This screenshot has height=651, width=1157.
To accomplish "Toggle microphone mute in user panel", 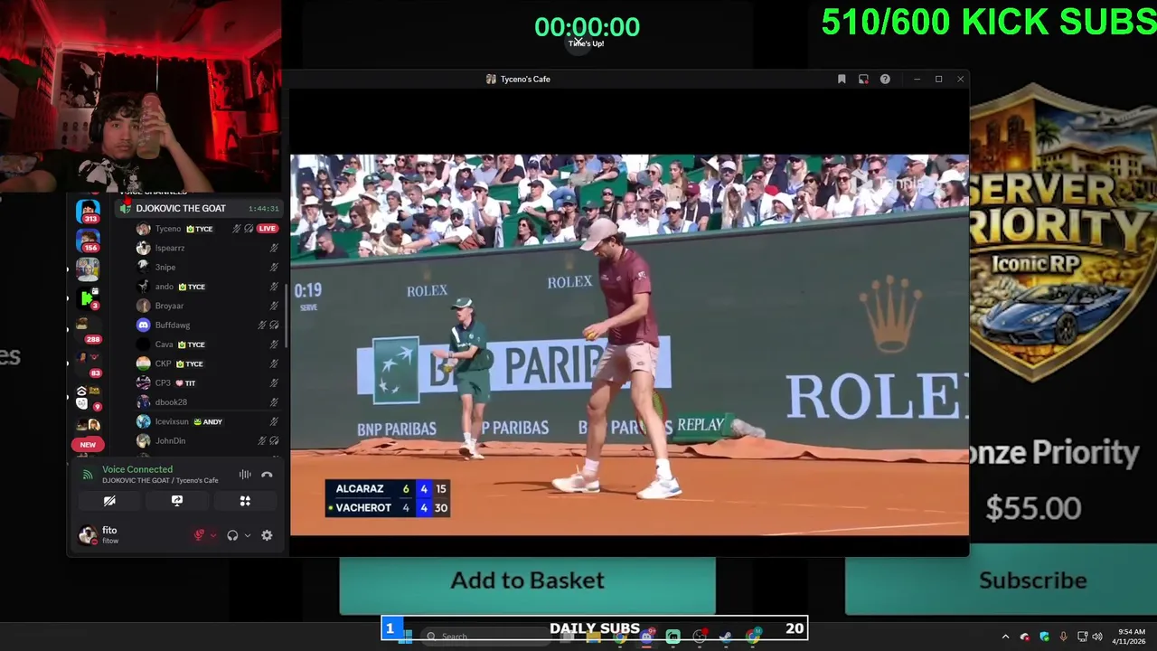I will pos(199,535).
